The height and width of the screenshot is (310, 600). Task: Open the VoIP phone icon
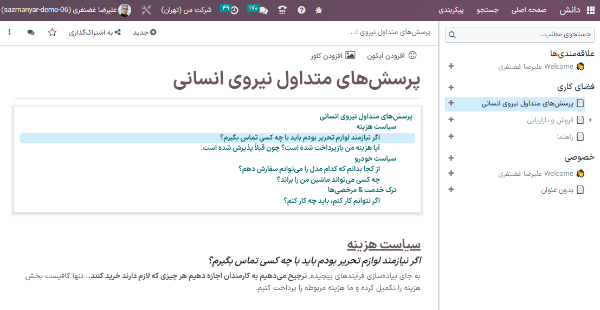pyautogui.click(x=282, y=10)
